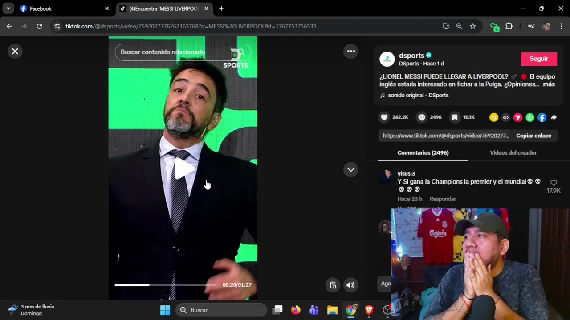Open media controls icon in toolbar
This screenshot has height=320, width=570.
coord(531,26)
